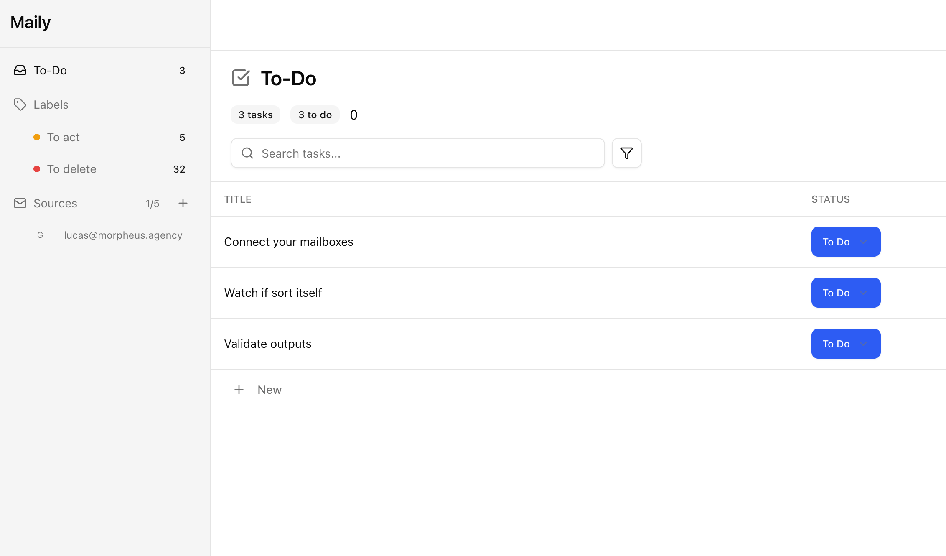Click the plus icon next to Sources
The height and width of the screenshot is (556, 946).
pyautogui.click(x=183, y=203)
